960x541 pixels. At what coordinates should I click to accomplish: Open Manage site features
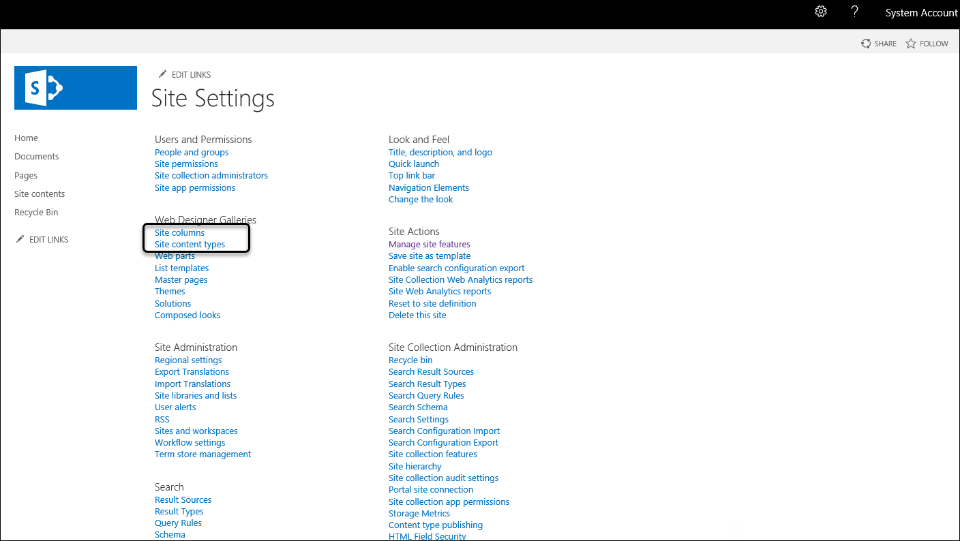[430, 245]
